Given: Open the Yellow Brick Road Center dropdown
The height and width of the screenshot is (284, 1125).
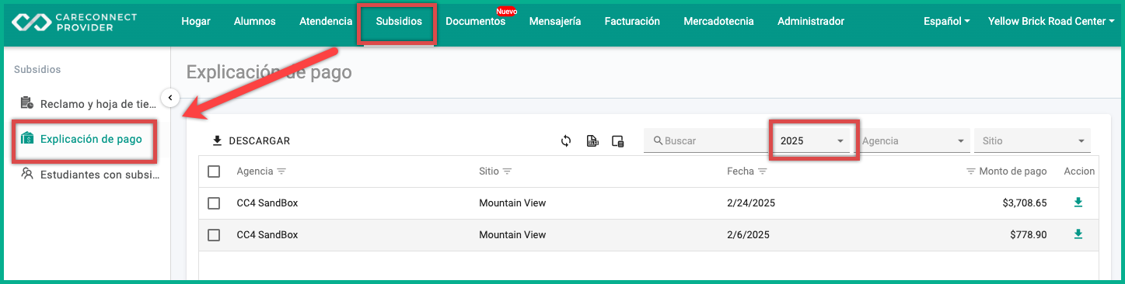Looking at the screenshot, I should click(x=1051, y=22).
